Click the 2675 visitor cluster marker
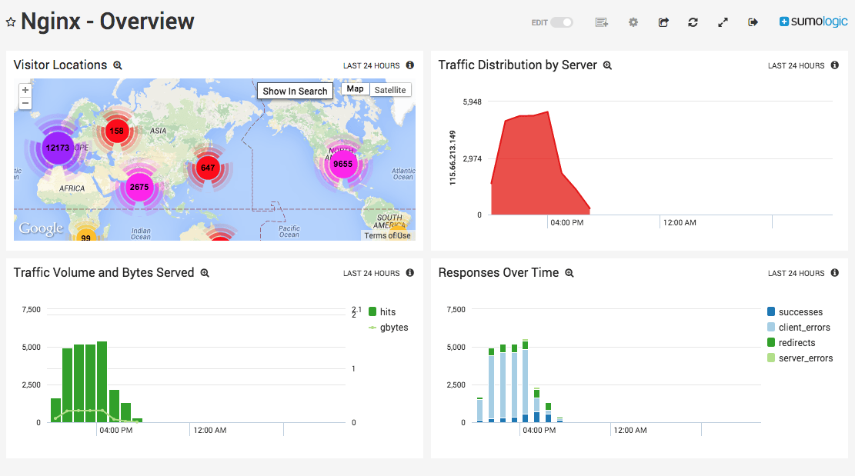This screenshot has width=855, height=476. click(x=139, y=187)
